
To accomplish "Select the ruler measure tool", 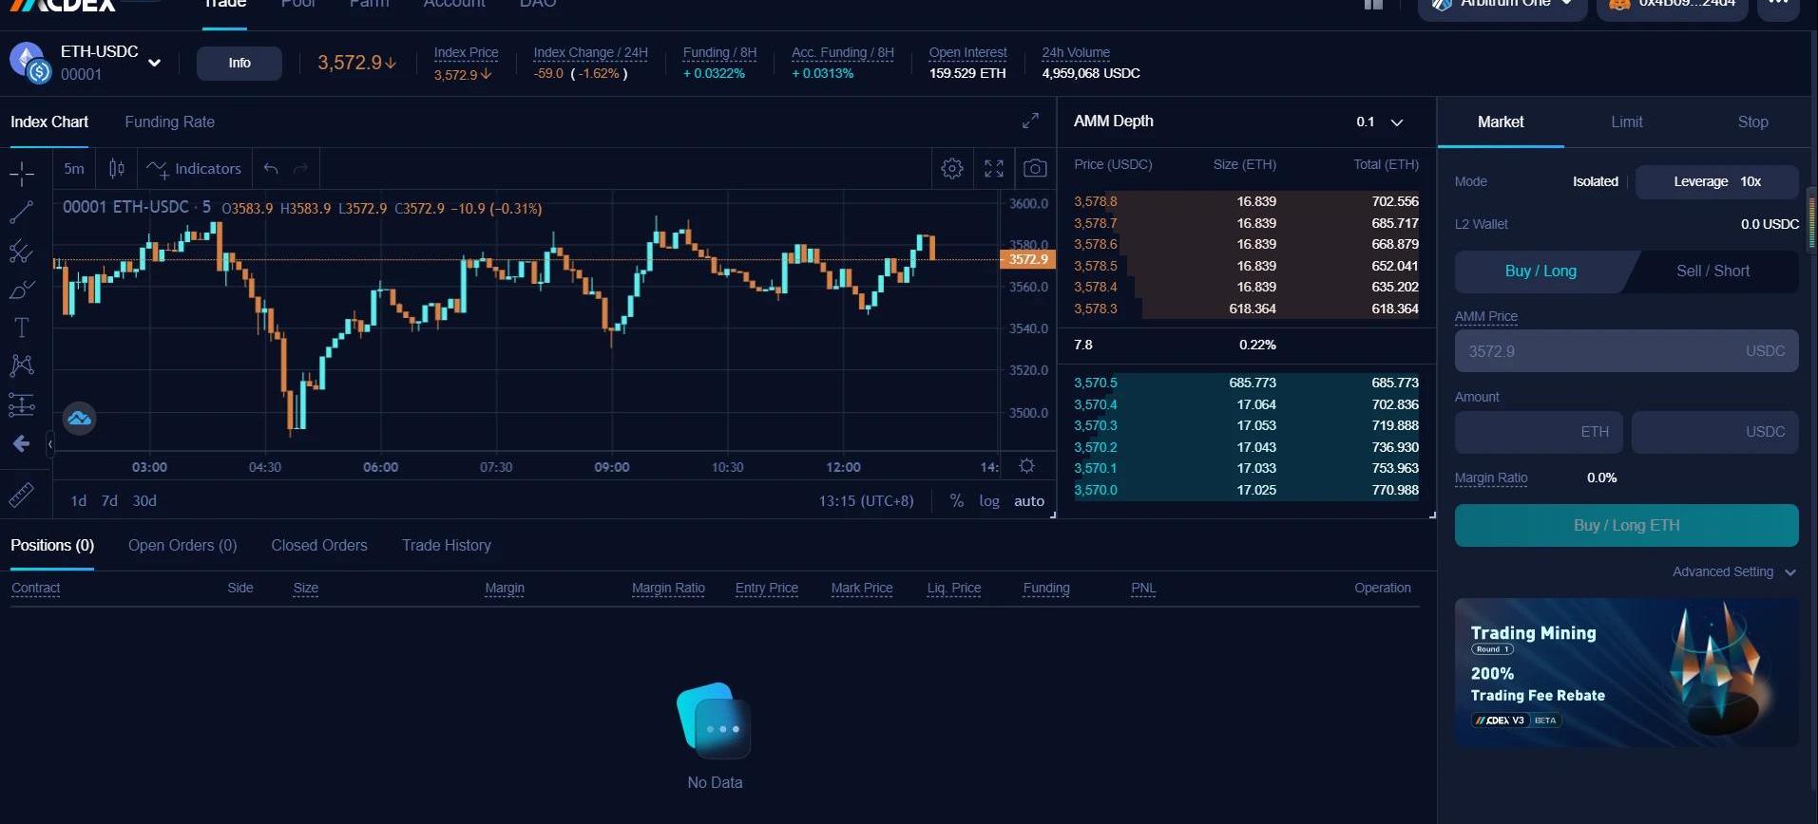I will pos(21,495).
